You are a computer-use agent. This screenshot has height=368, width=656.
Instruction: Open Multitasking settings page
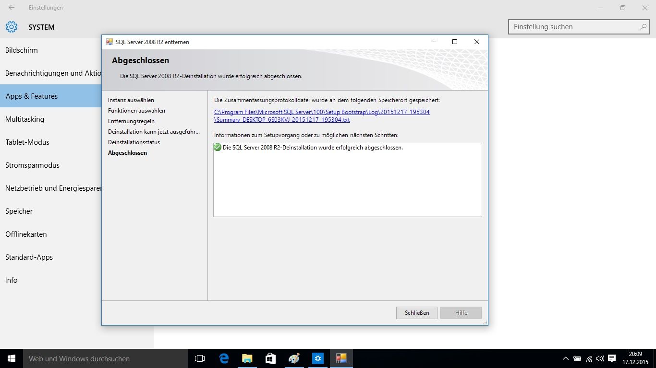(x=51, y=119)
